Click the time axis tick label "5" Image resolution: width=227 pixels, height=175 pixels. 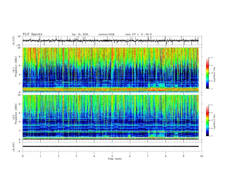[x=112, y=156]
